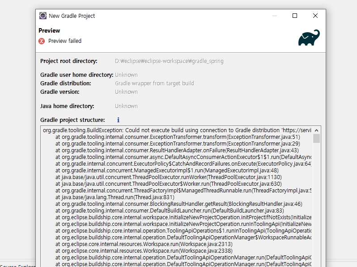Click the Thread.java:831 trace line
The height and width of the screenshot is (267, 357).
pyautogui.click(x=115, y=197)
